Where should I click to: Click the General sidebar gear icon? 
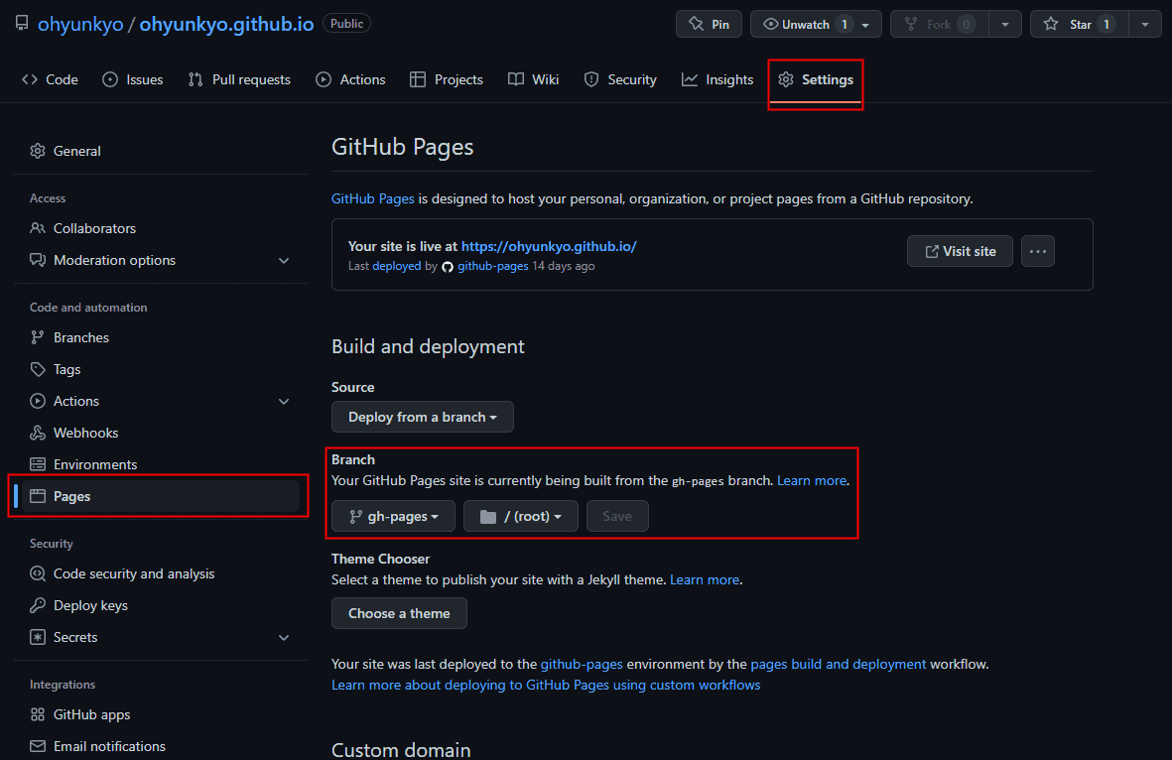tap(38, 151)
